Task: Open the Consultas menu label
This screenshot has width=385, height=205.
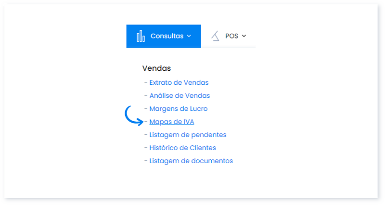Action: click(167, 36)
